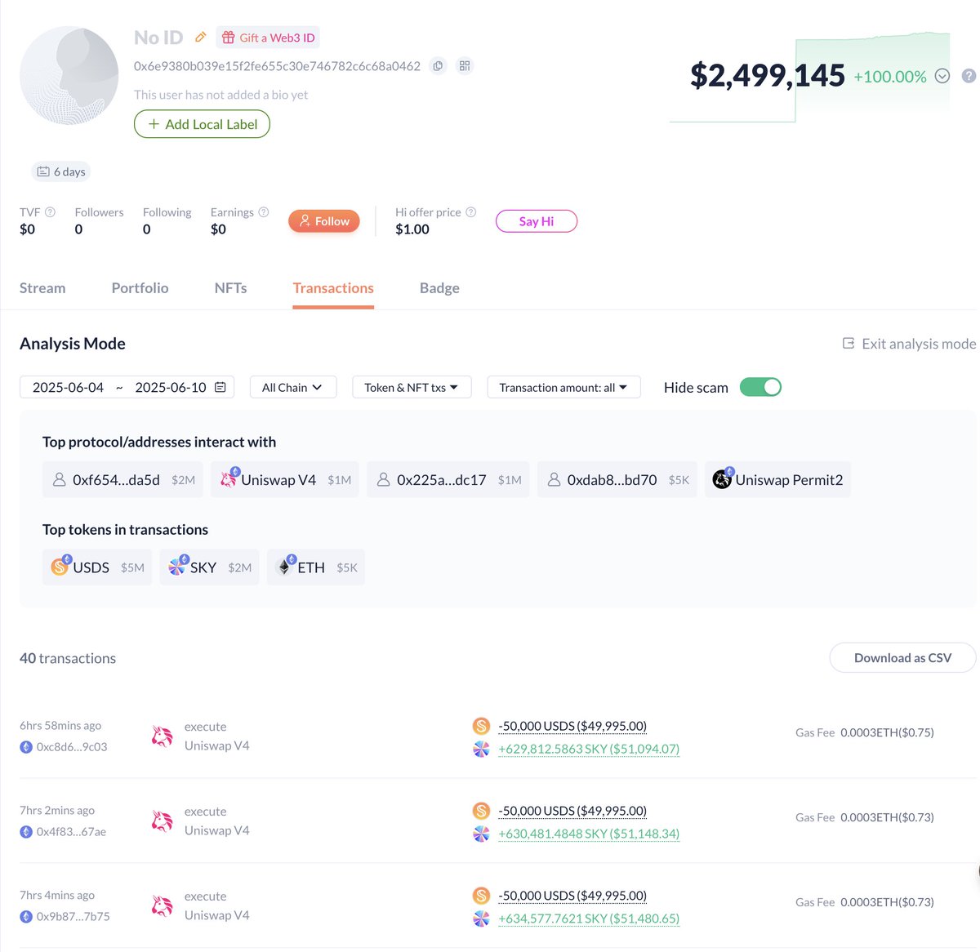Viewport: 980px width, 952px height.
Task: Click Add Local Label button
Action: tap(202, 124)
